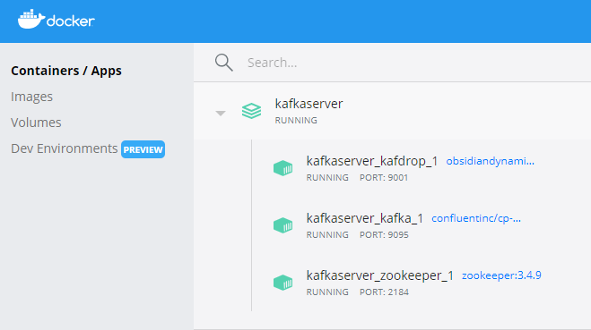Click the PORT: 9095 text

384,235
